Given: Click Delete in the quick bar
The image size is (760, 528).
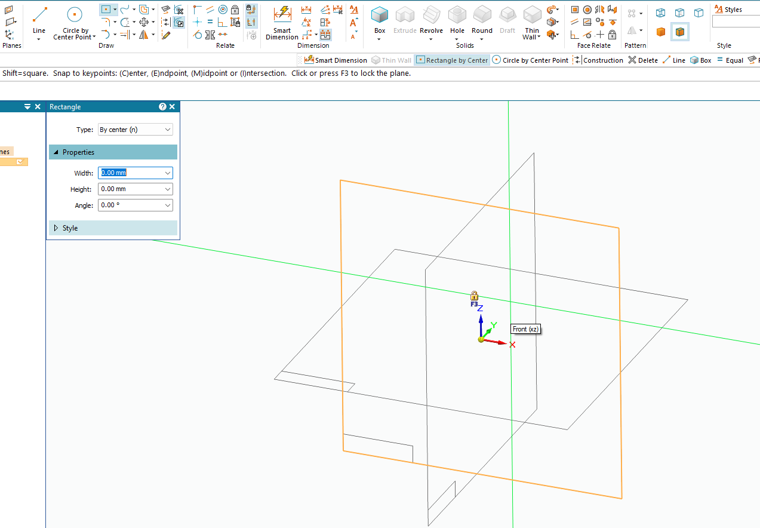Looking at the screenshot, I should (x=643, y=60).
